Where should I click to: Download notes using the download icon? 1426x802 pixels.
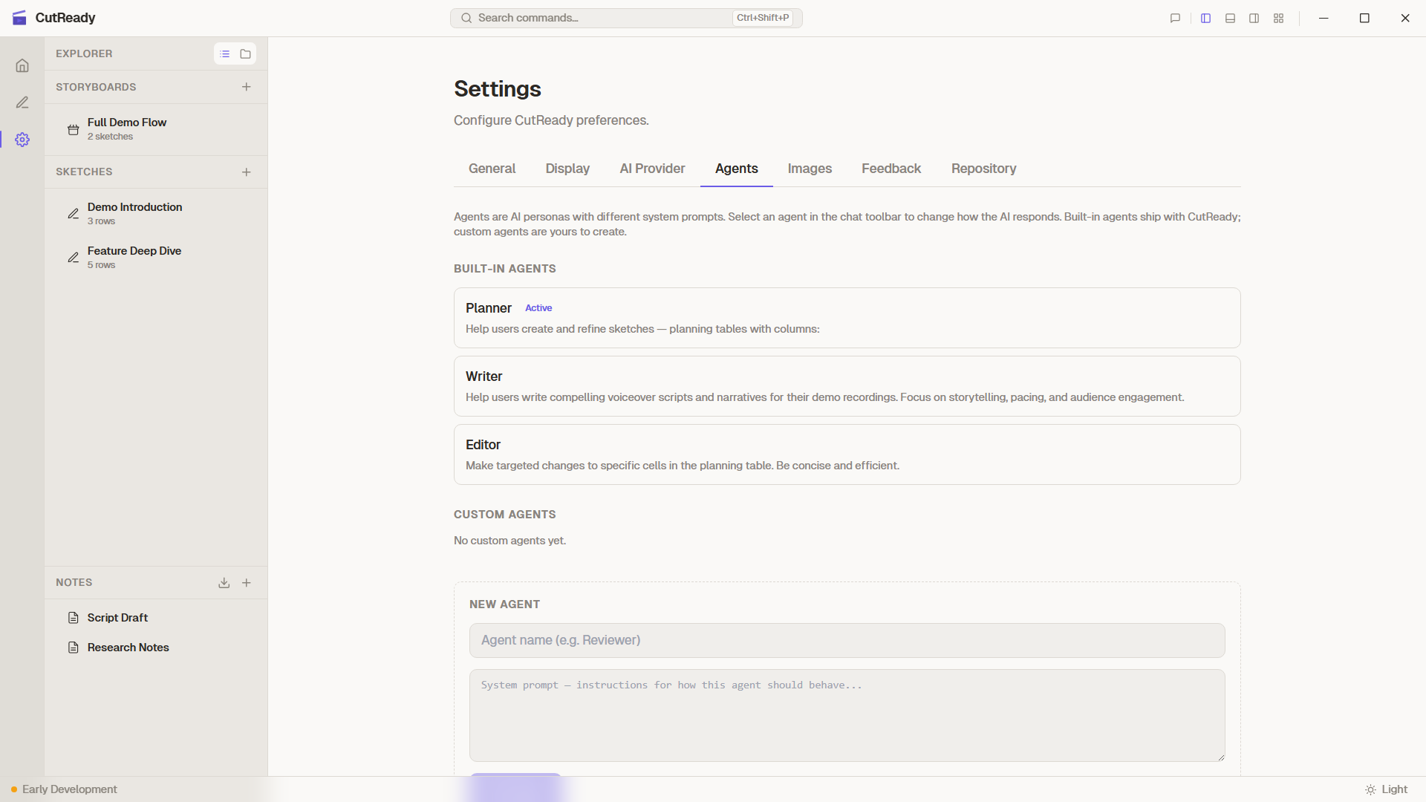click(x=224, y=583)
